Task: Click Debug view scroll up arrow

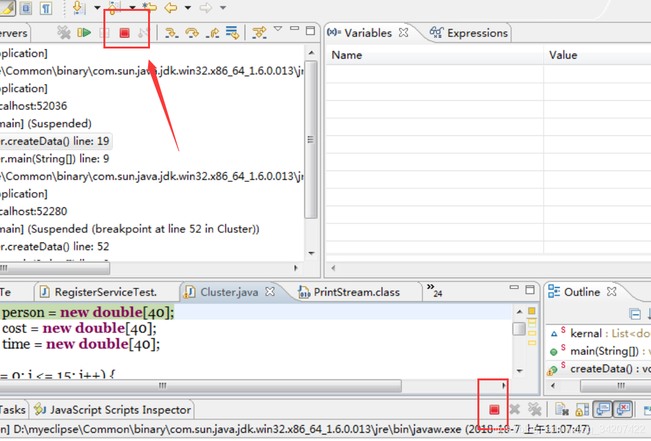Action: (x=311, y=53)
